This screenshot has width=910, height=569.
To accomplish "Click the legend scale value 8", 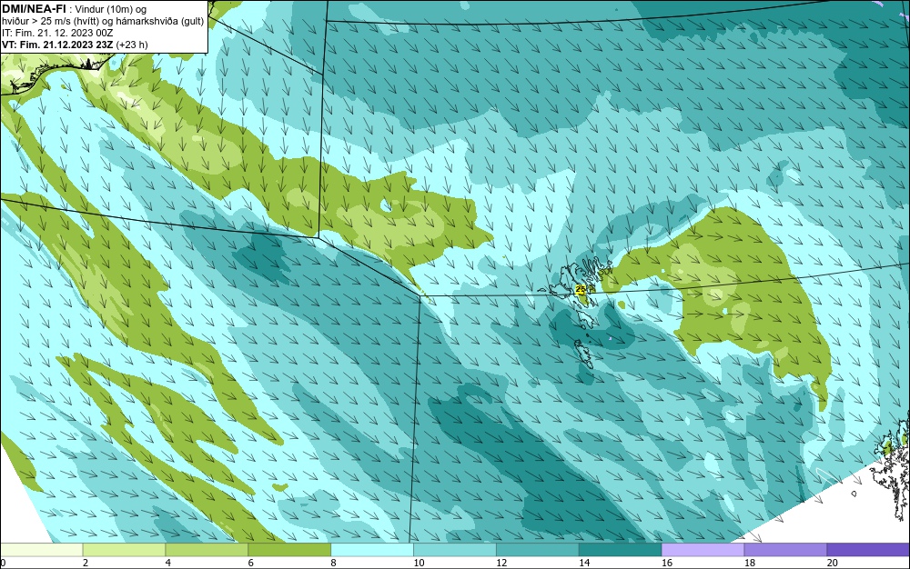I will click(x=333, y=563).
